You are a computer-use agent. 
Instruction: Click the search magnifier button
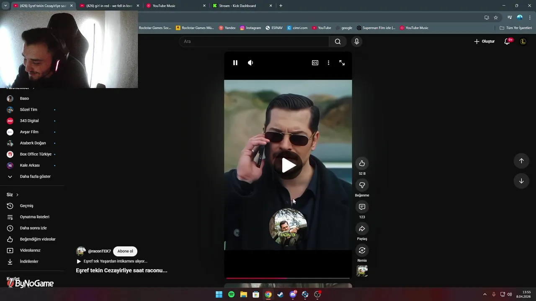(x=338, y=41)
